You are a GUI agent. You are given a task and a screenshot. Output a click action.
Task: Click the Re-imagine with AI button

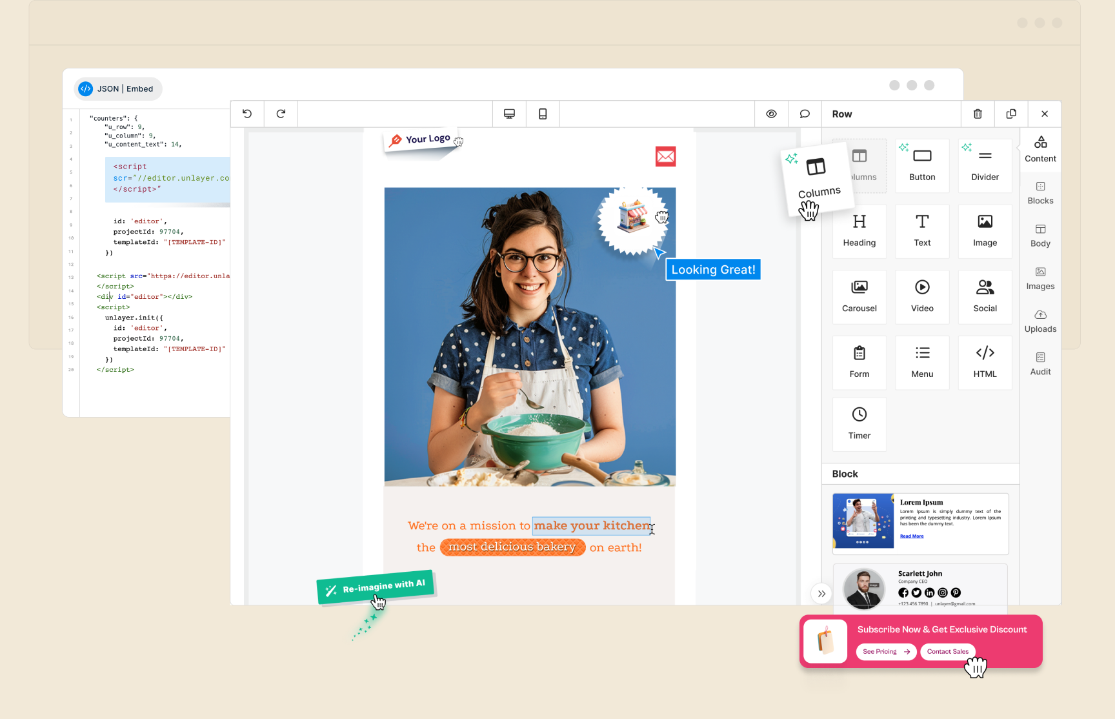376,587
